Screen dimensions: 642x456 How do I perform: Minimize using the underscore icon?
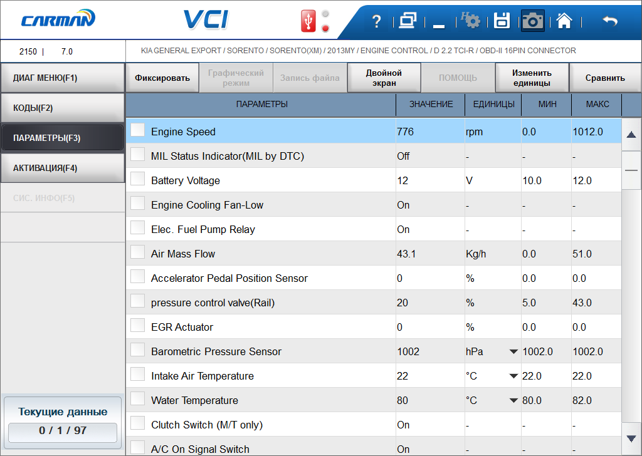click(x=438, y=26)
